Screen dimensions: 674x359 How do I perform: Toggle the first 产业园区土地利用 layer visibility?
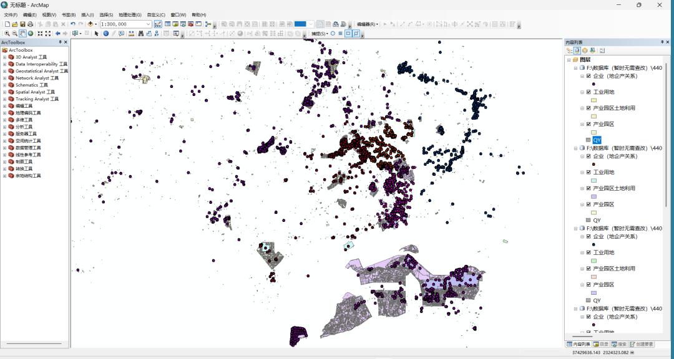coord(588,108)
